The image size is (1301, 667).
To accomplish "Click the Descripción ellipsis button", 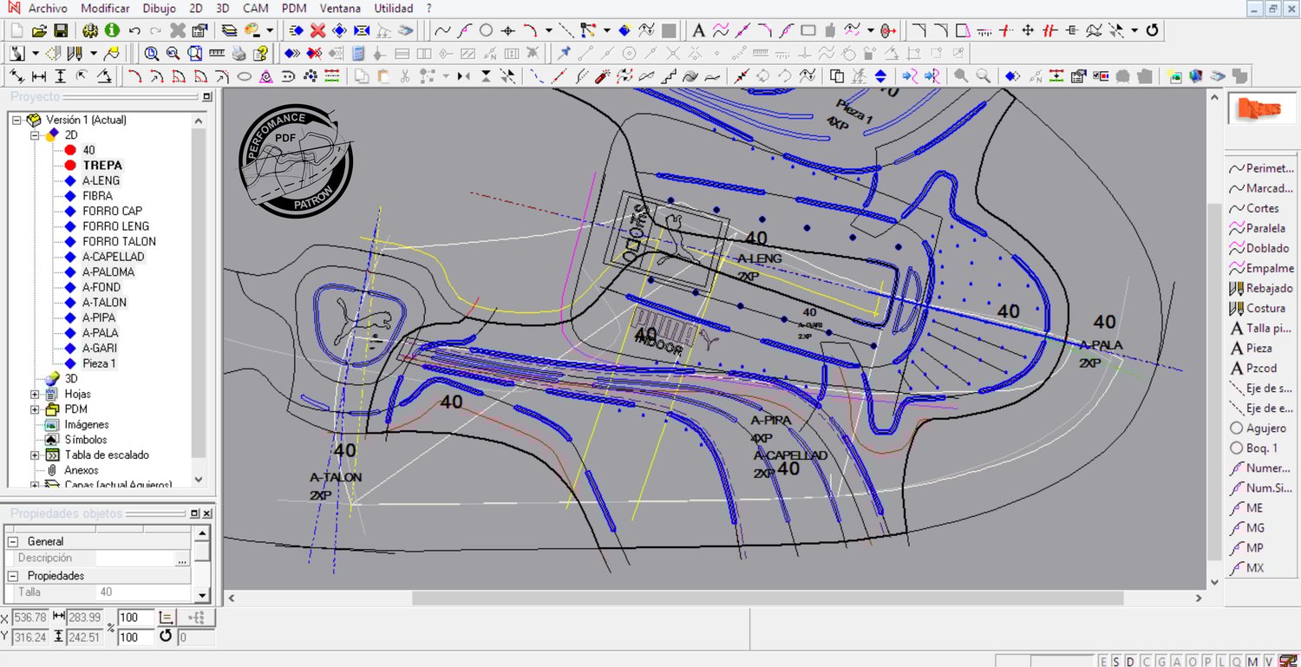I will [x=181, y=559].
